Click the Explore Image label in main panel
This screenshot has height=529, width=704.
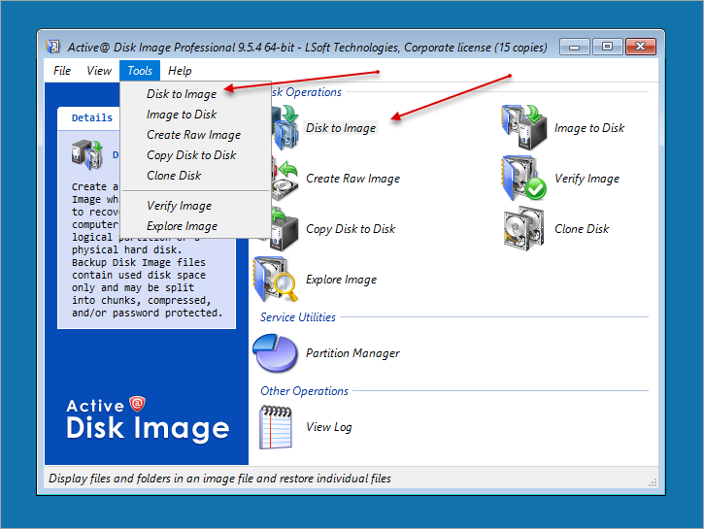(x=341, y=280)
